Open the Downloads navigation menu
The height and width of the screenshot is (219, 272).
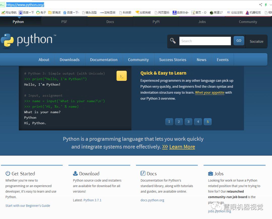pyautogui.click(x=70, y=60)
